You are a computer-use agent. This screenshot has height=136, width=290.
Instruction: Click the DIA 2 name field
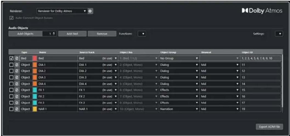[57, 71]
